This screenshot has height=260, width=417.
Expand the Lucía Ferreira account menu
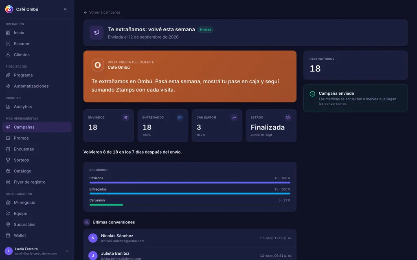[67, 251]
